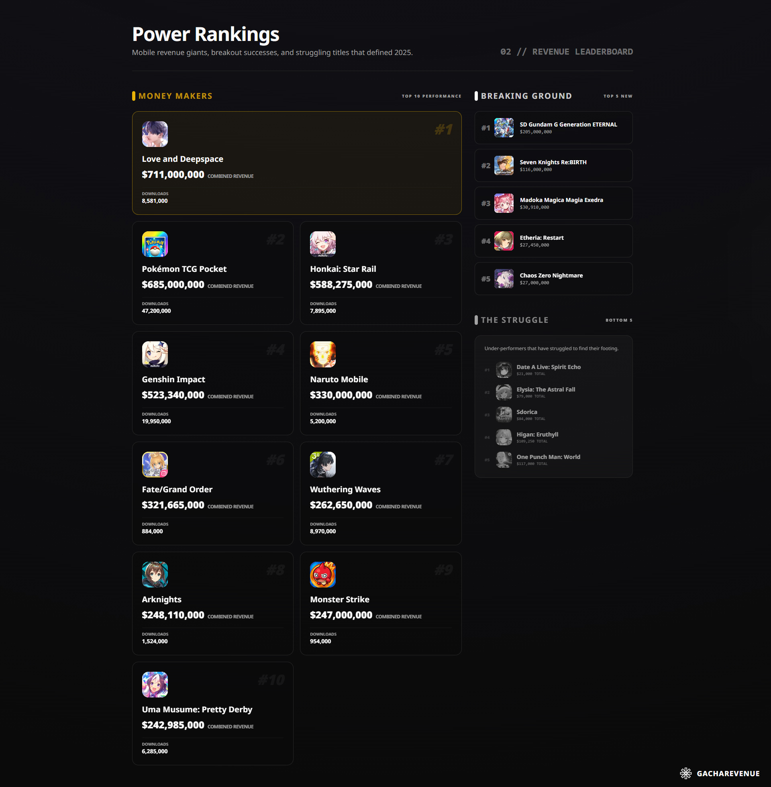This screenshot has width=771, height=787.
Task: Click the Monster Strike red icon
Action: pyautogui.click(x=322, y=575)
